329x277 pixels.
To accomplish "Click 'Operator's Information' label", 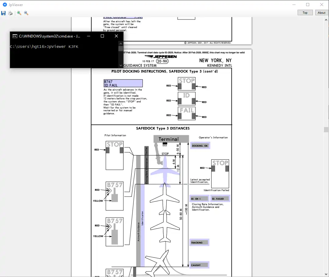I will pos(213,137).
